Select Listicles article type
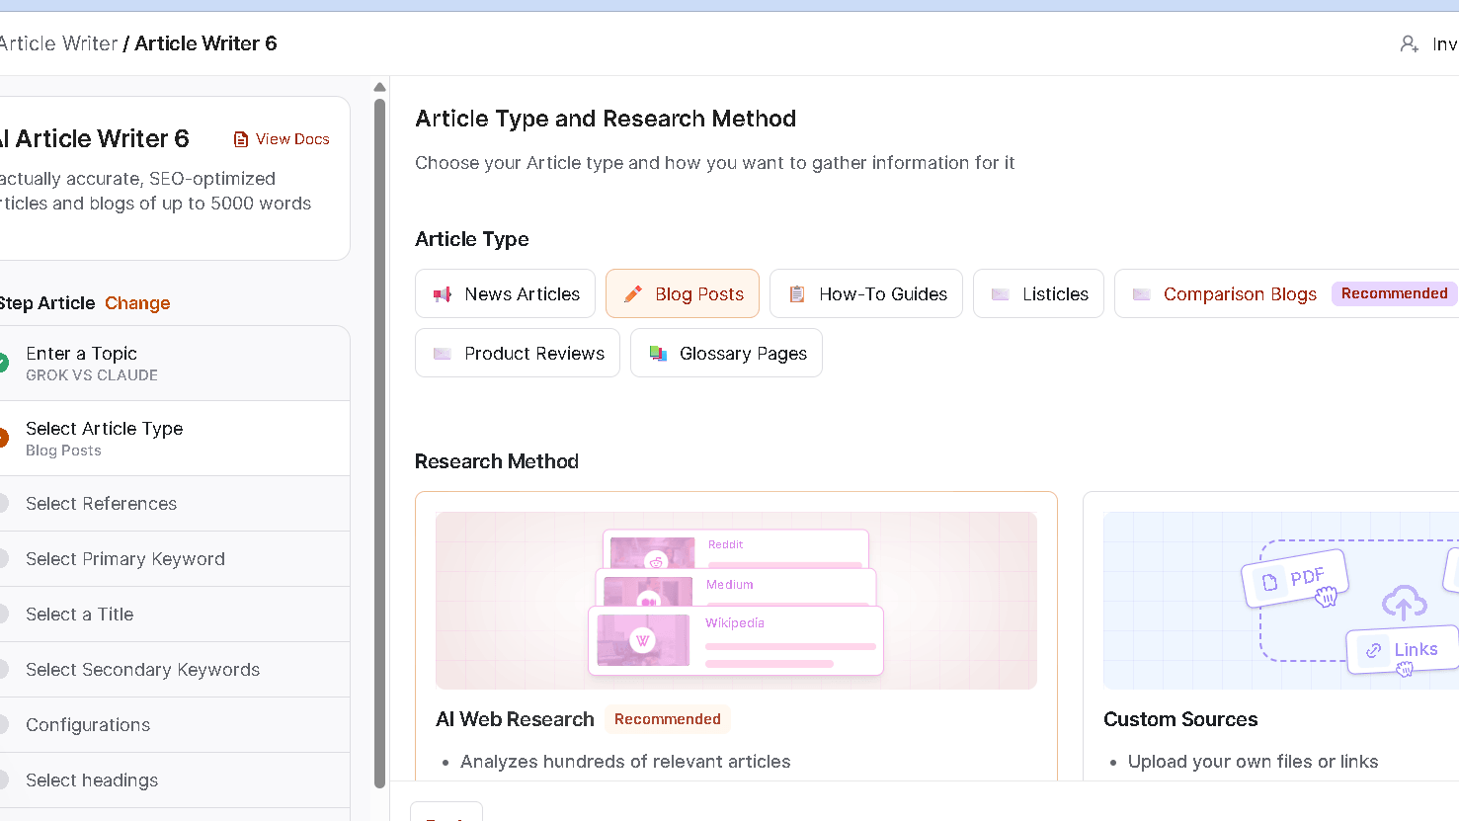This screenshot has height=821, width=1459. [1038, 293]
